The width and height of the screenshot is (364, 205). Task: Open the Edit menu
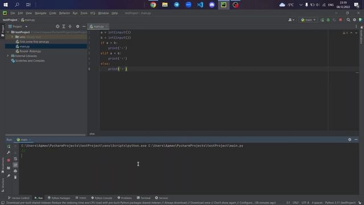(x=20, y=13)
